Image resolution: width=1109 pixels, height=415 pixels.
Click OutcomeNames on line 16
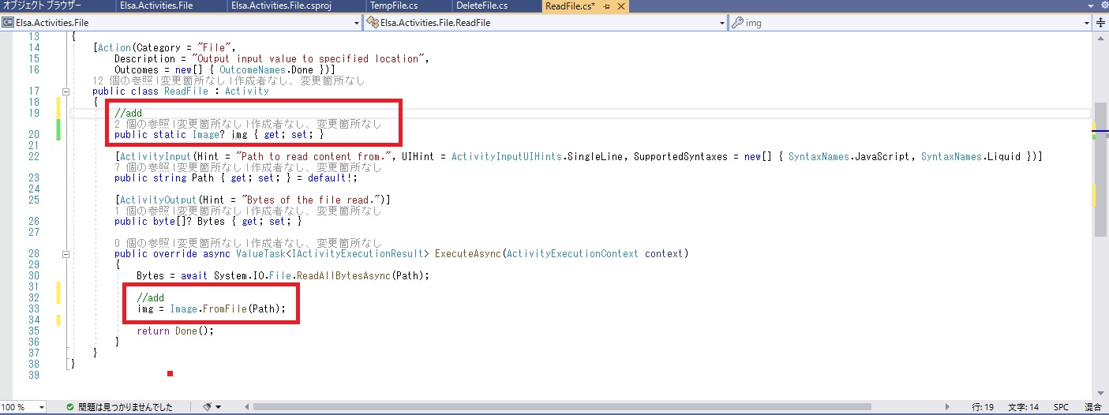253,69
